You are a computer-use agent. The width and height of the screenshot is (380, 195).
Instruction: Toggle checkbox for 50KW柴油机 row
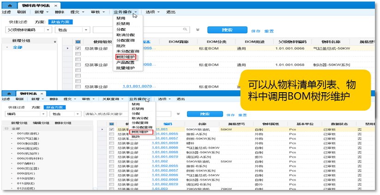point(111,130)
